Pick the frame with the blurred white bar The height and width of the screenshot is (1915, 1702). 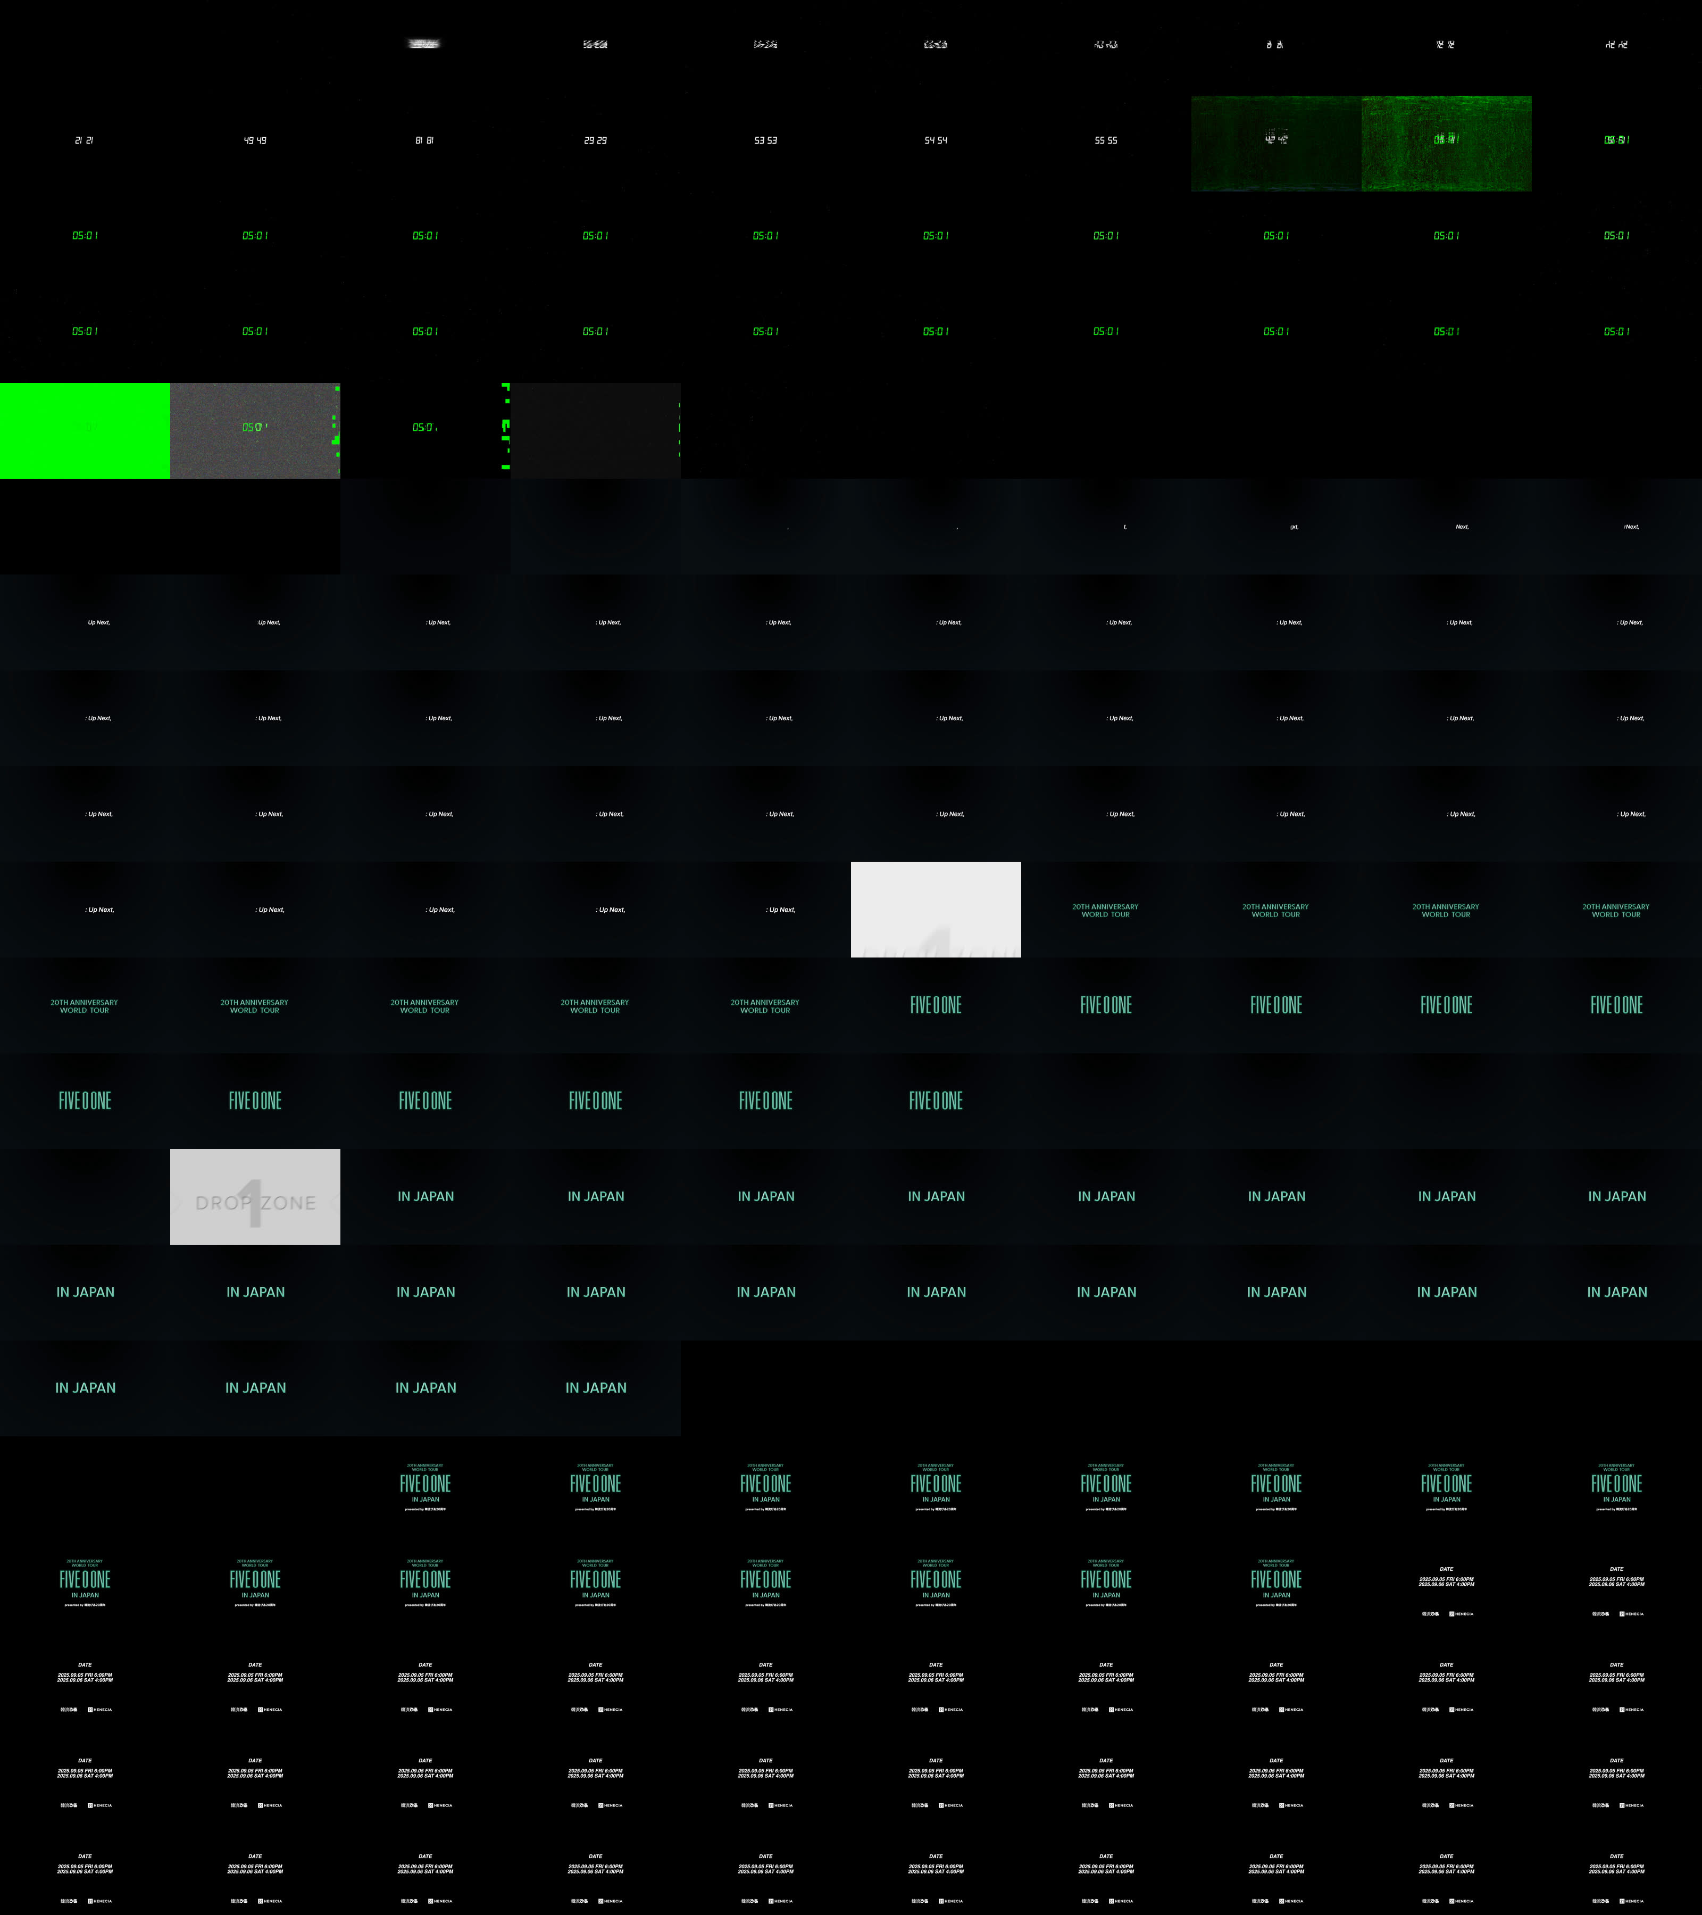425,48
